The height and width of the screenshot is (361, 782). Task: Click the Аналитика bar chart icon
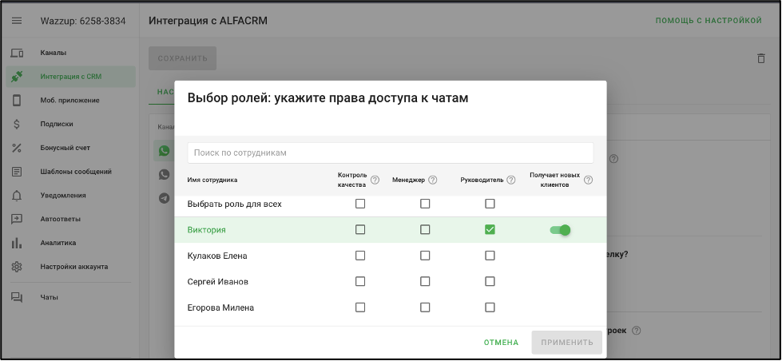coord(17,243)
